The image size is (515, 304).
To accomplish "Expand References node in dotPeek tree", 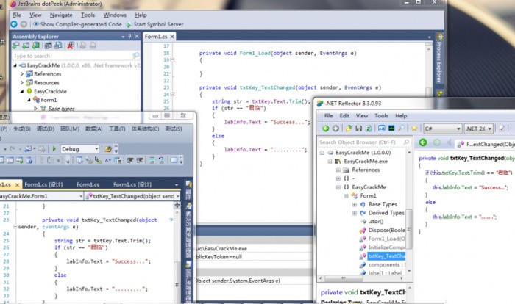I will (21, 74).
